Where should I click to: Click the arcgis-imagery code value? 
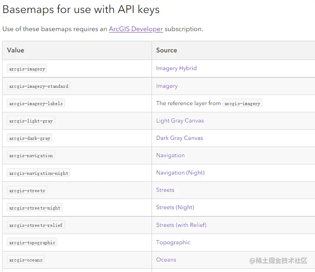coord(27,69)
